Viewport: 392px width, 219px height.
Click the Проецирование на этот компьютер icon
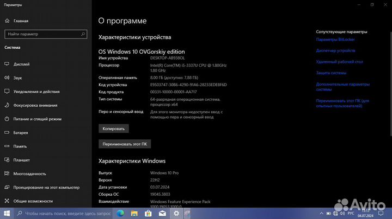(7, 187)
